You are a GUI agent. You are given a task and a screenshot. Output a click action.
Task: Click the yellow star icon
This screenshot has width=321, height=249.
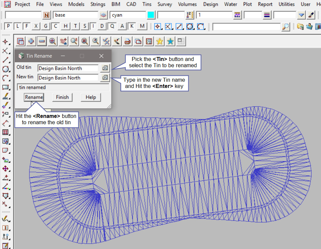pos(159,41)
